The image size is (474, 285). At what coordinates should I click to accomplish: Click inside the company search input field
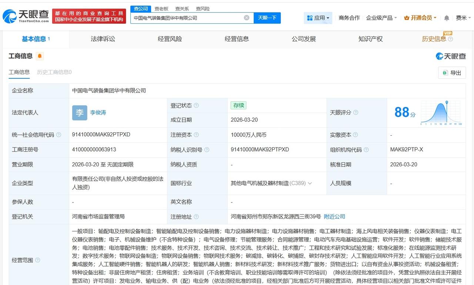click(x=185, y=17)
